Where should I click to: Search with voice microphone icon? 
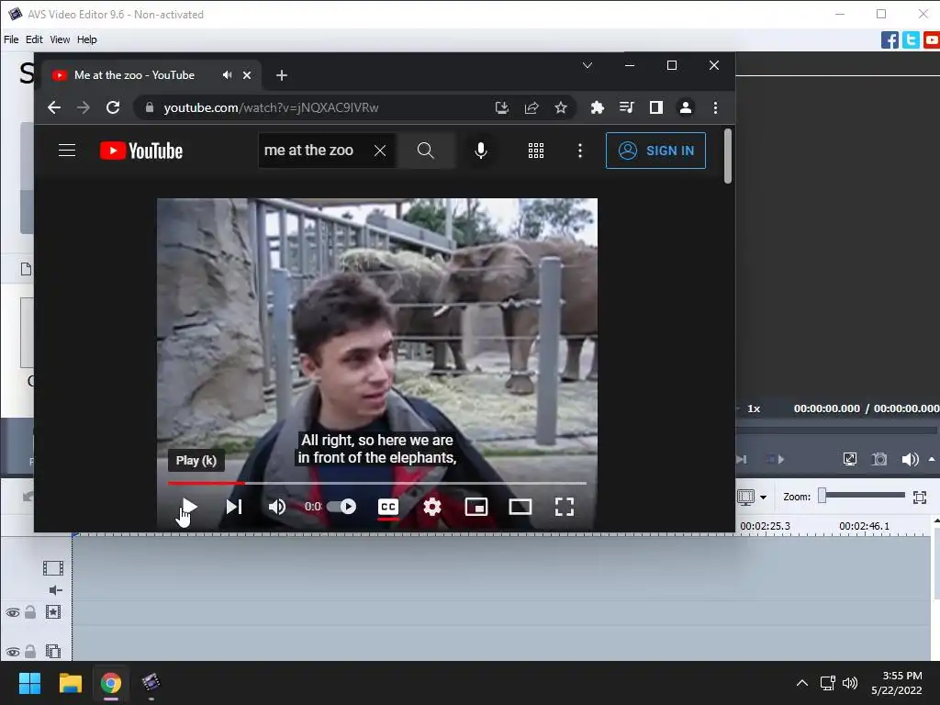pos(481,151)
